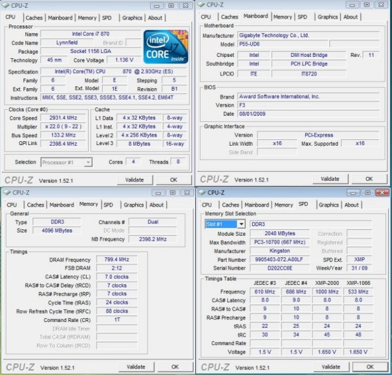Close the bottom-right SPD window
The image size is (392, 375).
click(x=382, y=193)
